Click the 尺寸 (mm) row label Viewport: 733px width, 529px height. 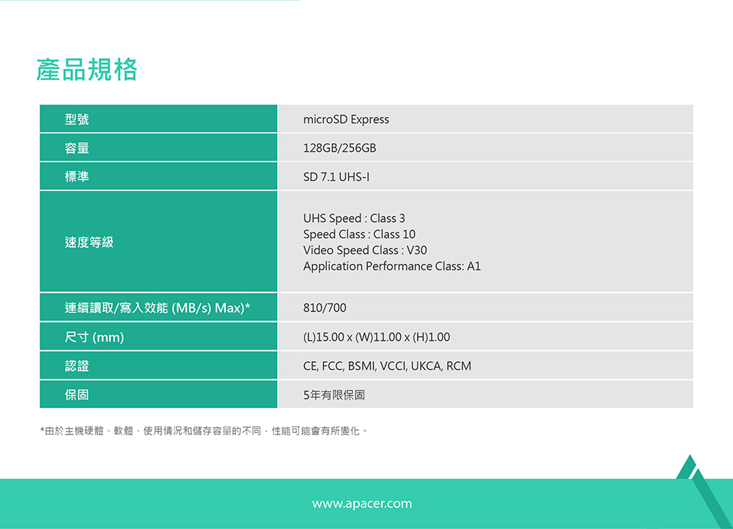(95, 337)
